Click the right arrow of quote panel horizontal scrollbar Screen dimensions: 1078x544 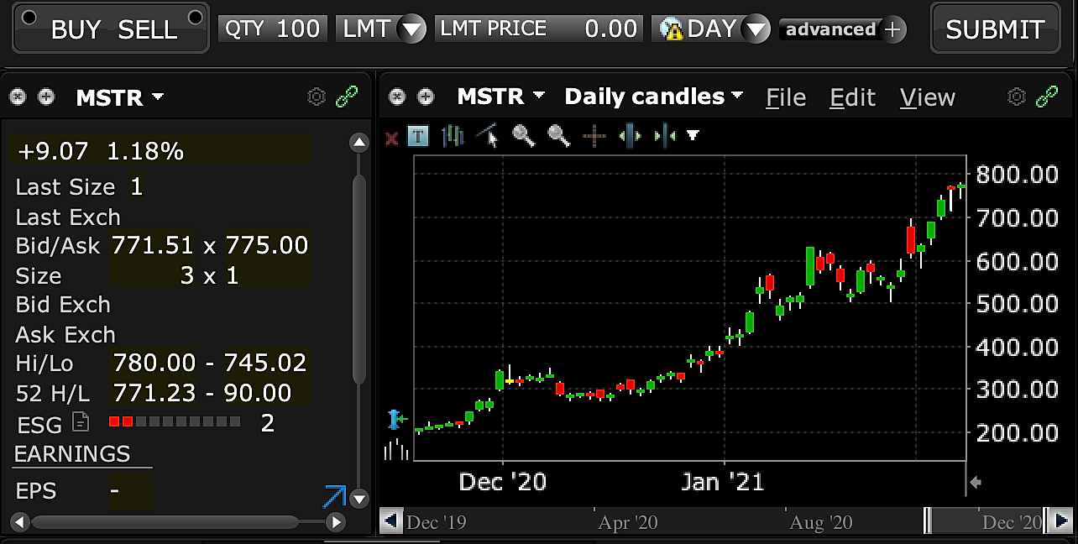pyautogui.click(x=335, y=522)
